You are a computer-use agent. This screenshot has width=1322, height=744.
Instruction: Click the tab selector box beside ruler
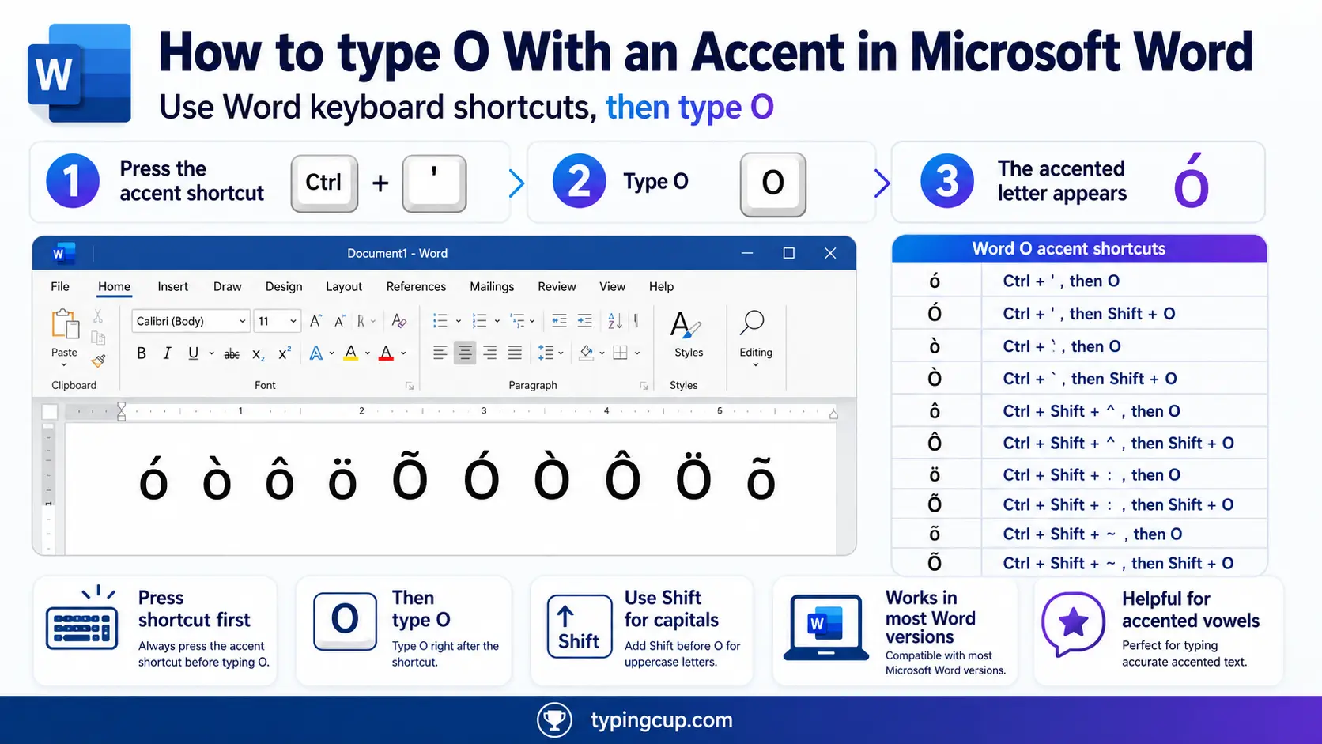pos(50,412)
